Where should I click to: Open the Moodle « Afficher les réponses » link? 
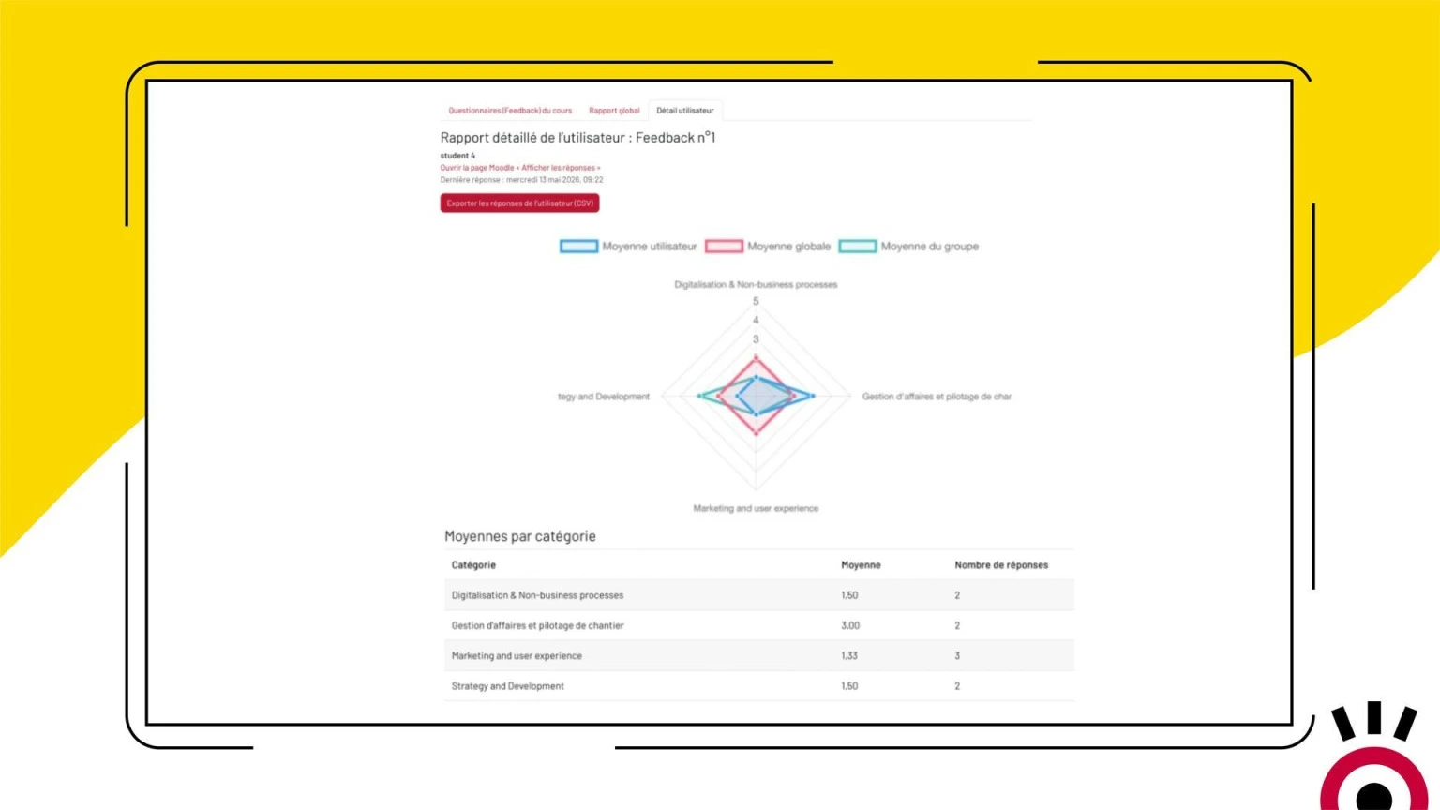click(x=520, y=168)
